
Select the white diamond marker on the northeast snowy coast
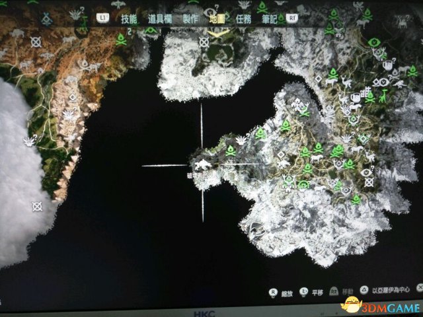click(x=319, y=79)
